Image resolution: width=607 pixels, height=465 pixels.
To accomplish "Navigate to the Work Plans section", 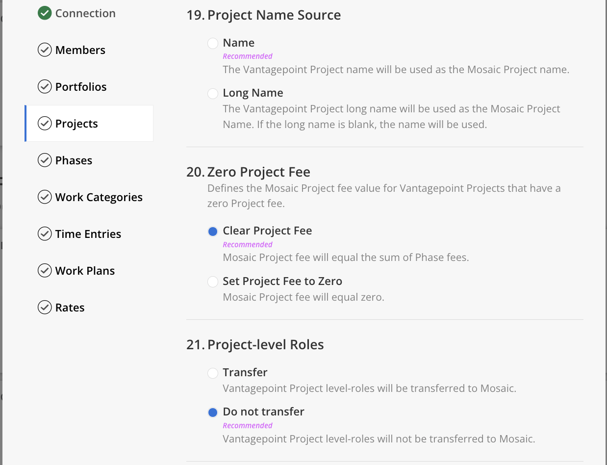I will pyautogui.click(x=85, y=271).
